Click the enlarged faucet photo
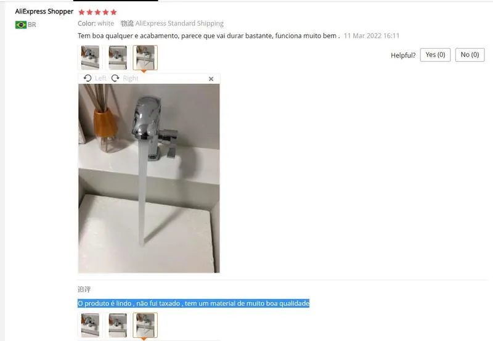493x341 pixels. click(149, 178)
